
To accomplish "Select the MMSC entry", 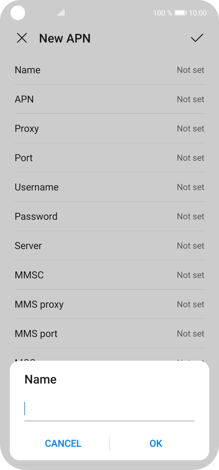I will tap(109, 275).
